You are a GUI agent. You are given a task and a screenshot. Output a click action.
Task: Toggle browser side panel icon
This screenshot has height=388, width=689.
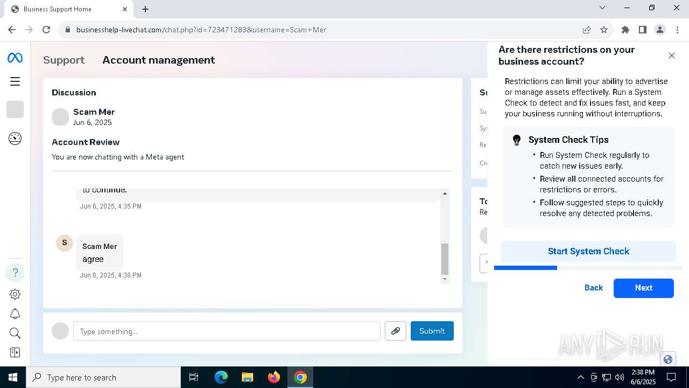pyautogui.click(x=643, y=30)
